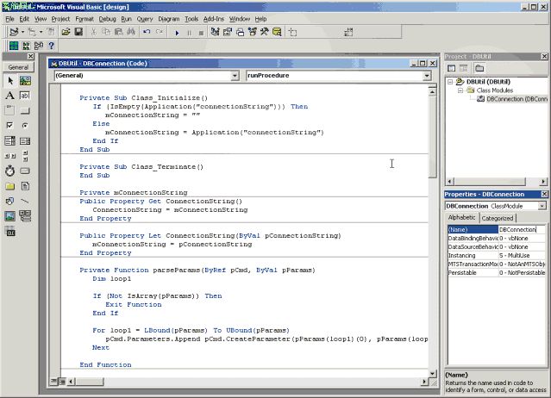The height and width of the screenshot is (398, 551).
Task: Select the Label control tool
Action: tap(9, 95)
